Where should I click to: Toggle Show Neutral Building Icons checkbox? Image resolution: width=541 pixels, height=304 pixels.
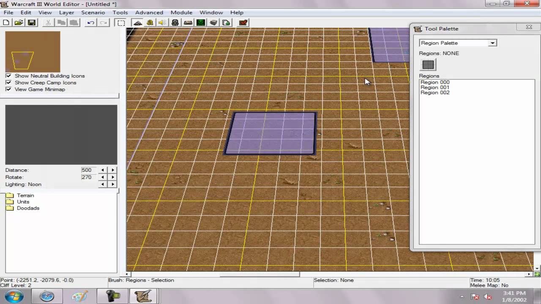point(8,76)
